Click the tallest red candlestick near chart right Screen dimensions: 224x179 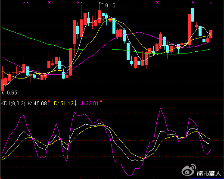click(190, 29)
